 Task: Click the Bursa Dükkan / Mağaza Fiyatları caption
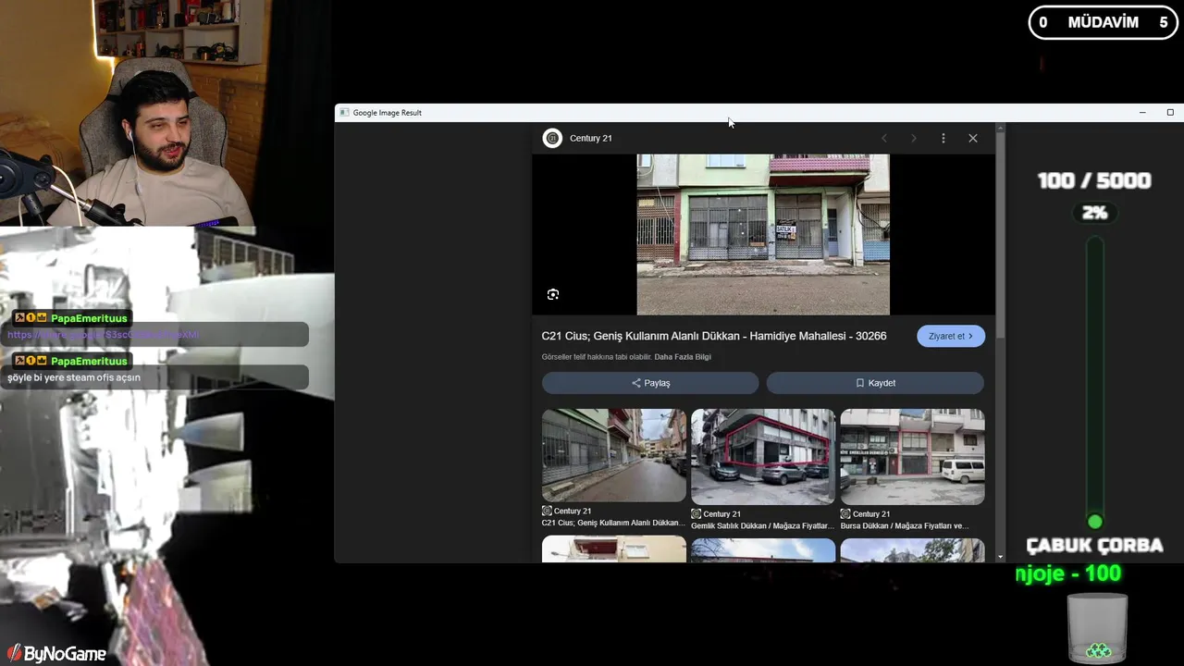click(905, 525)
